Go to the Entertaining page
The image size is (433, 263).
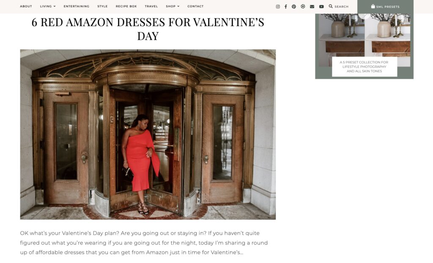[77, 6]
